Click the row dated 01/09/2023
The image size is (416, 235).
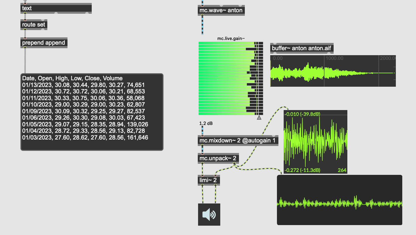84,111
